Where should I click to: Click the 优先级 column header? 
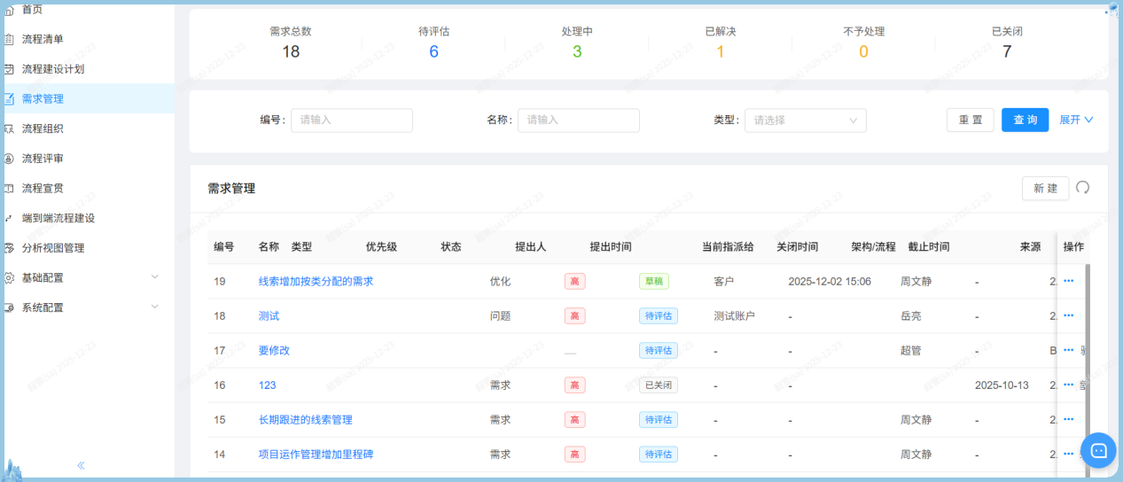coord(381,247)
